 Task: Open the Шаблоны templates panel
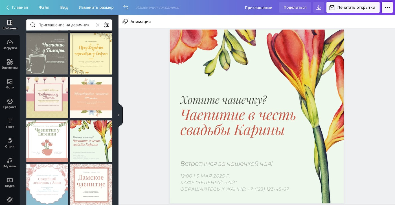(x=10, y=25)
